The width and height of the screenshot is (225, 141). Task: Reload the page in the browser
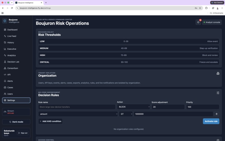[x=12, y=8]
